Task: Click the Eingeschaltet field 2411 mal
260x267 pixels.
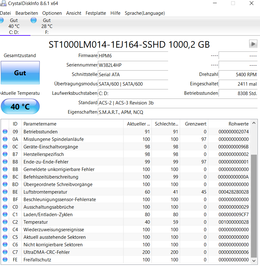Action: tap(238, 84)
